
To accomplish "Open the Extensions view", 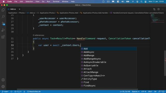I will [x=3, y=37].
